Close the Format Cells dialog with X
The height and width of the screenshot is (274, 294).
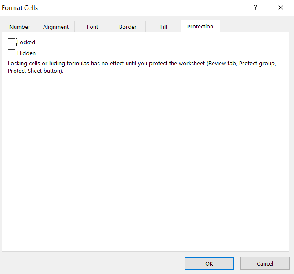(281, 8)
